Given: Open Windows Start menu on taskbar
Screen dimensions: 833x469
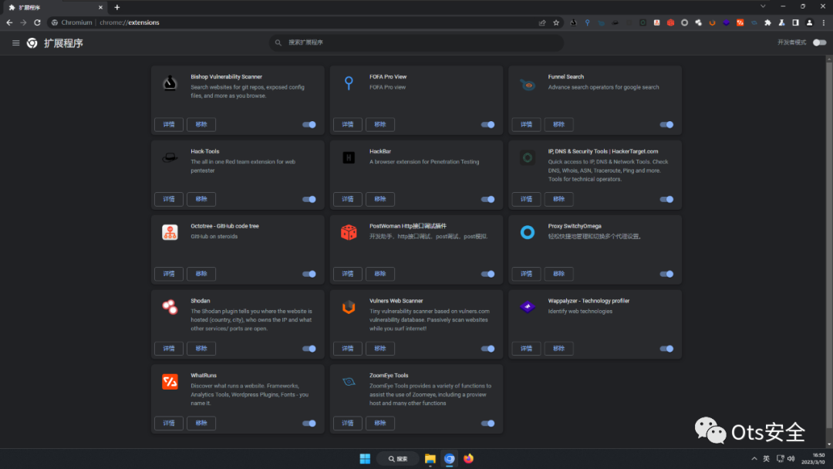Looking at the screenshot, I should (x=365, y=458).
